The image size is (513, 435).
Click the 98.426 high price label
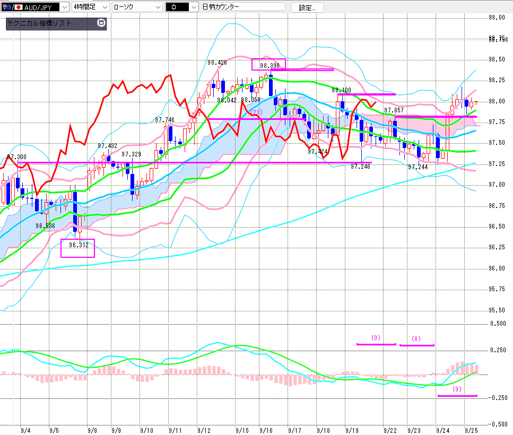coord(217,63)
